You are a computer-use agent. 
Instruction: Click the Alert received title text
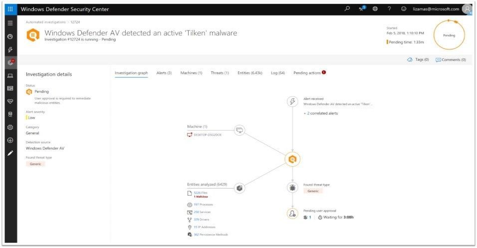(313, 99)
